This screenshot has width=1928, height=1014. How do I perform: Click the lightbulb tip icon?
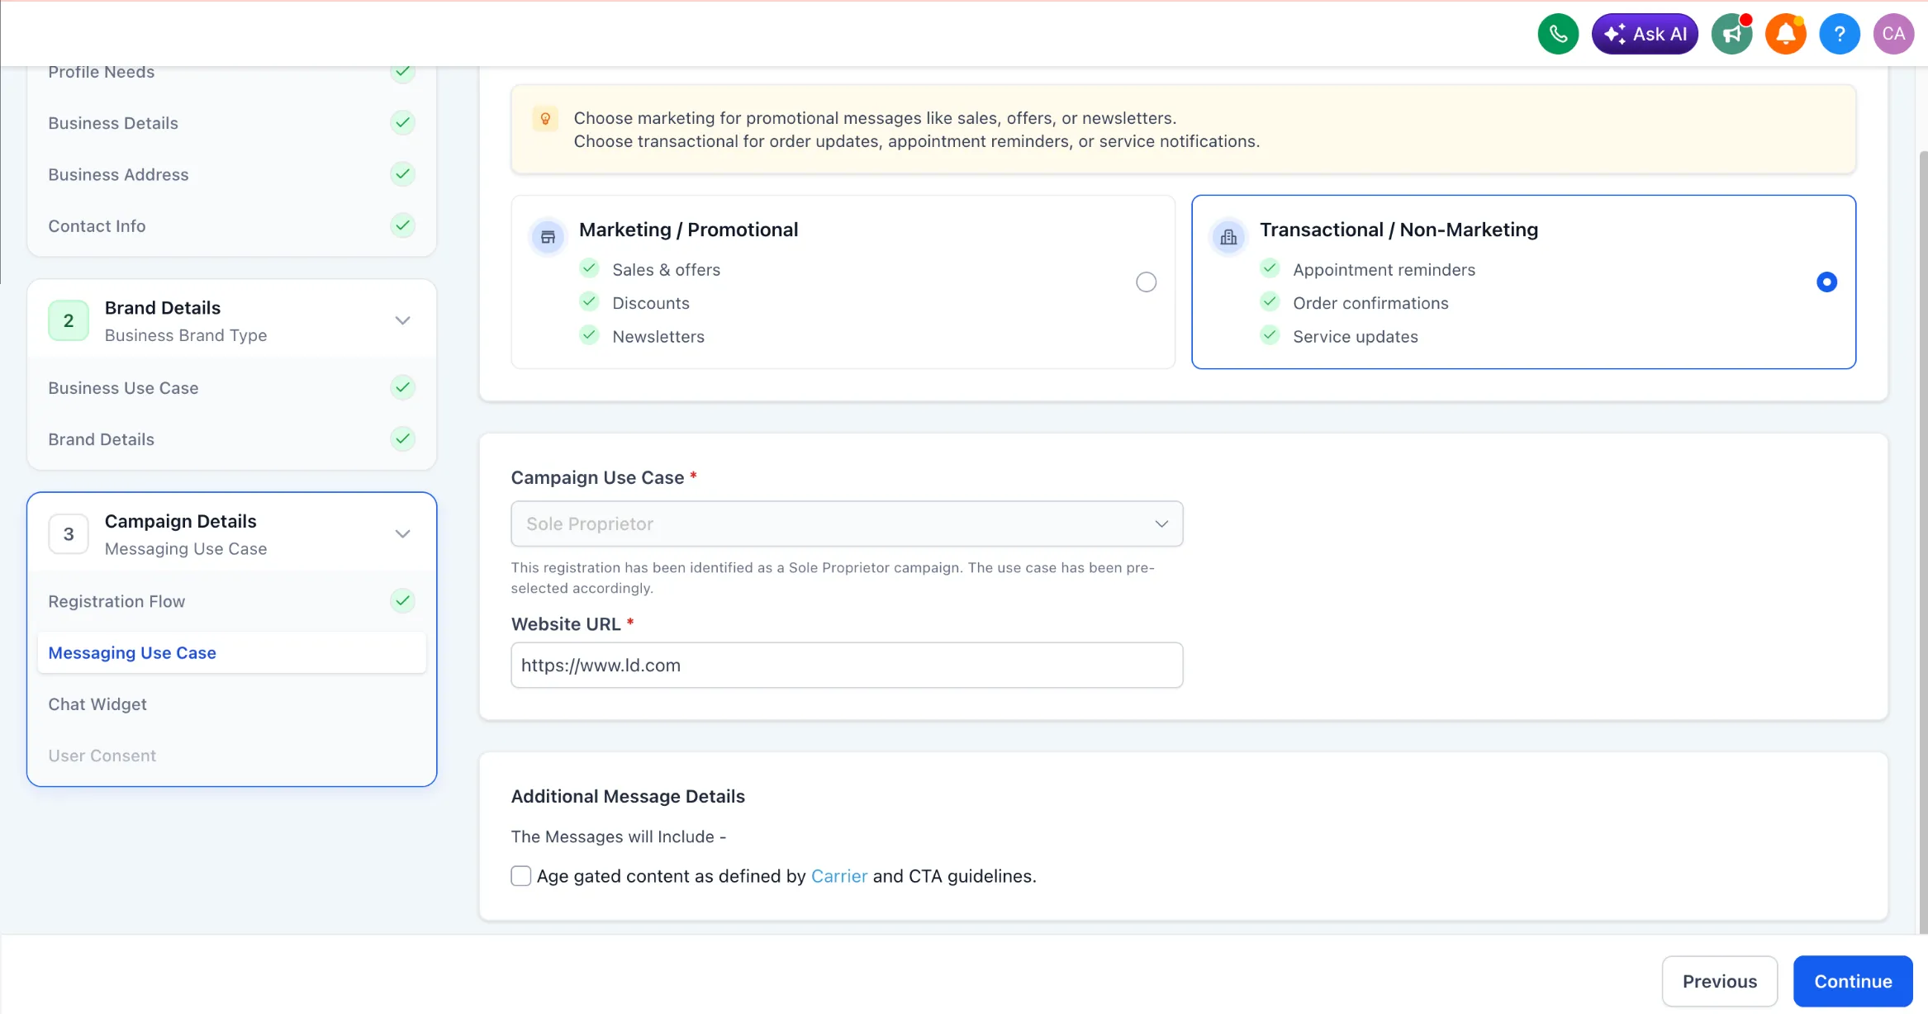click(545, 118)
